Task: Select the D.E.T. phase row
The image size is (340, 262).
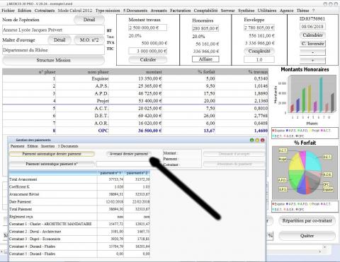Action: (x=135, y=116)
